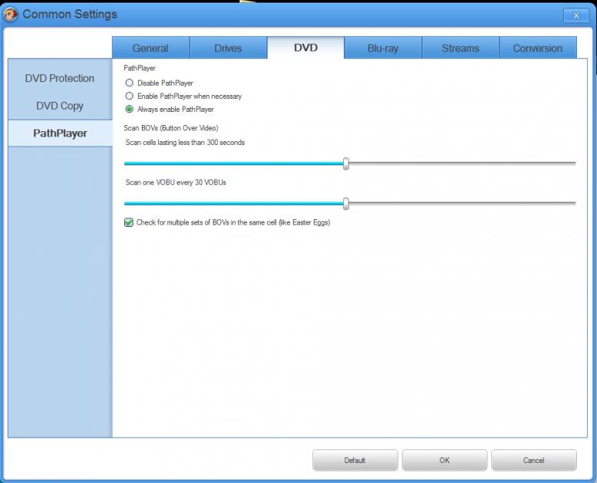
Task: Select PathPlayer in the sidebar
Action: pyautogui.click(x=60, y=133)
